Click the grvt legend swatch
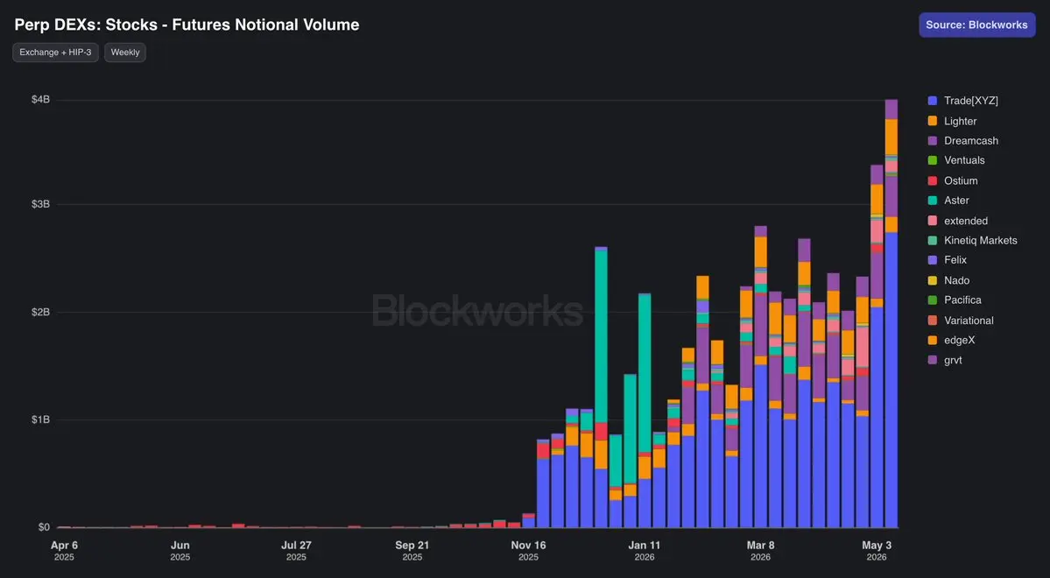 point(932,360)
